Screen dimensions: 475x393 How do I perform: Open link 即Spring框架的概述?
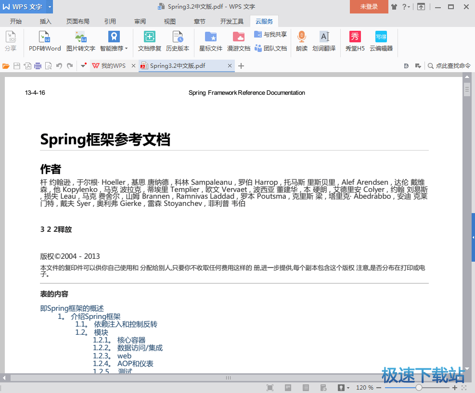[x=72, y=308]
